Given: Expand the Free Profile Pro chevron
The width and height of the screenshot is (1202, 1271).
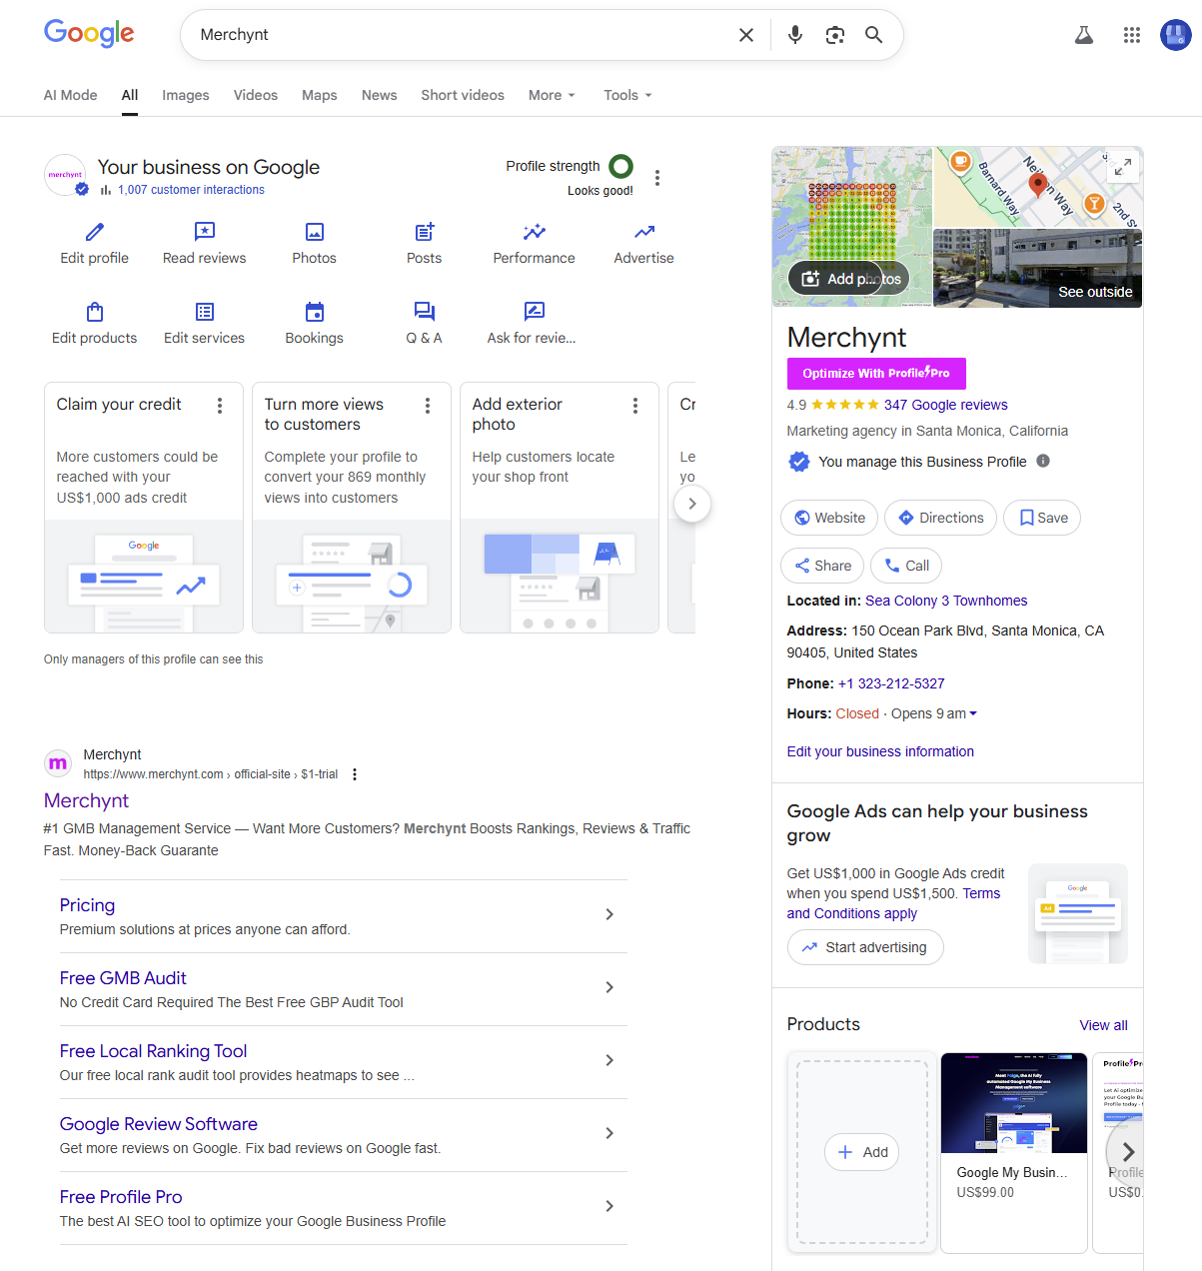Looking at the screenshot, I should [609, 1206].
